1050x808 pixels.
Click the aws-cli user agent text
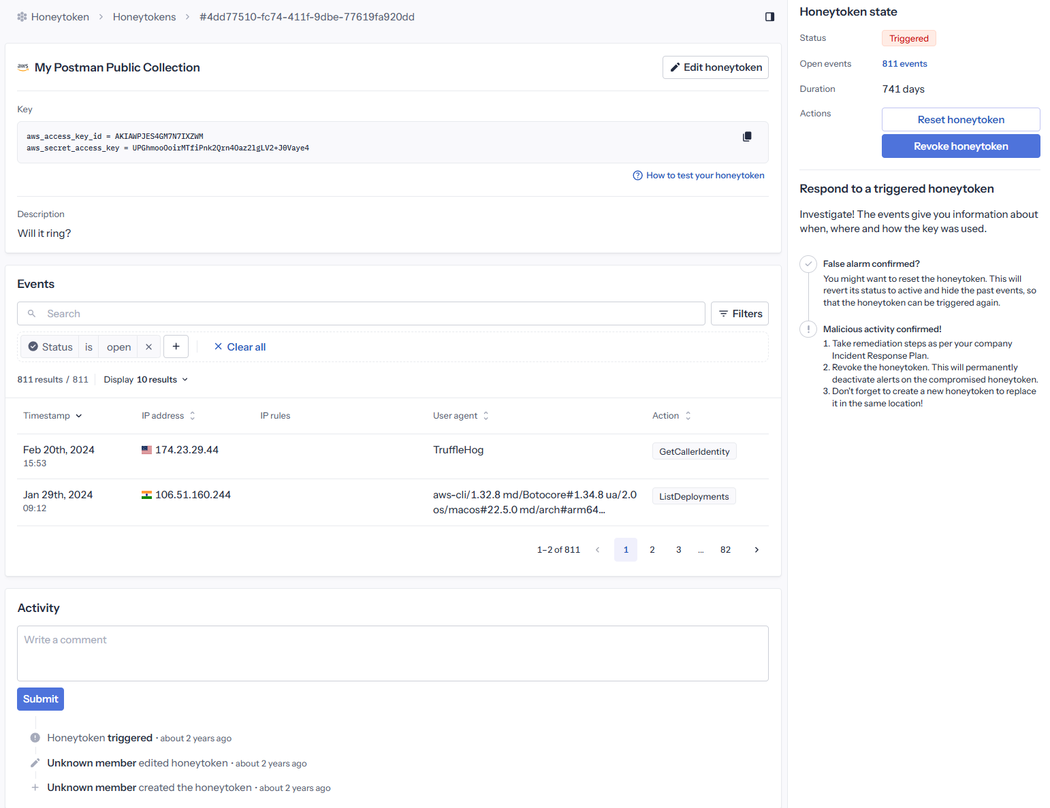[535, 502]
